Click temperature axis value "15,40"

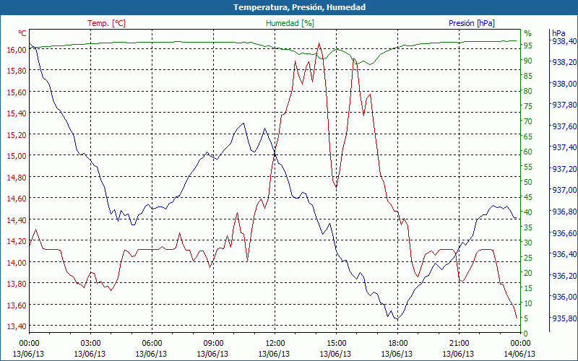tap(17, 113)
